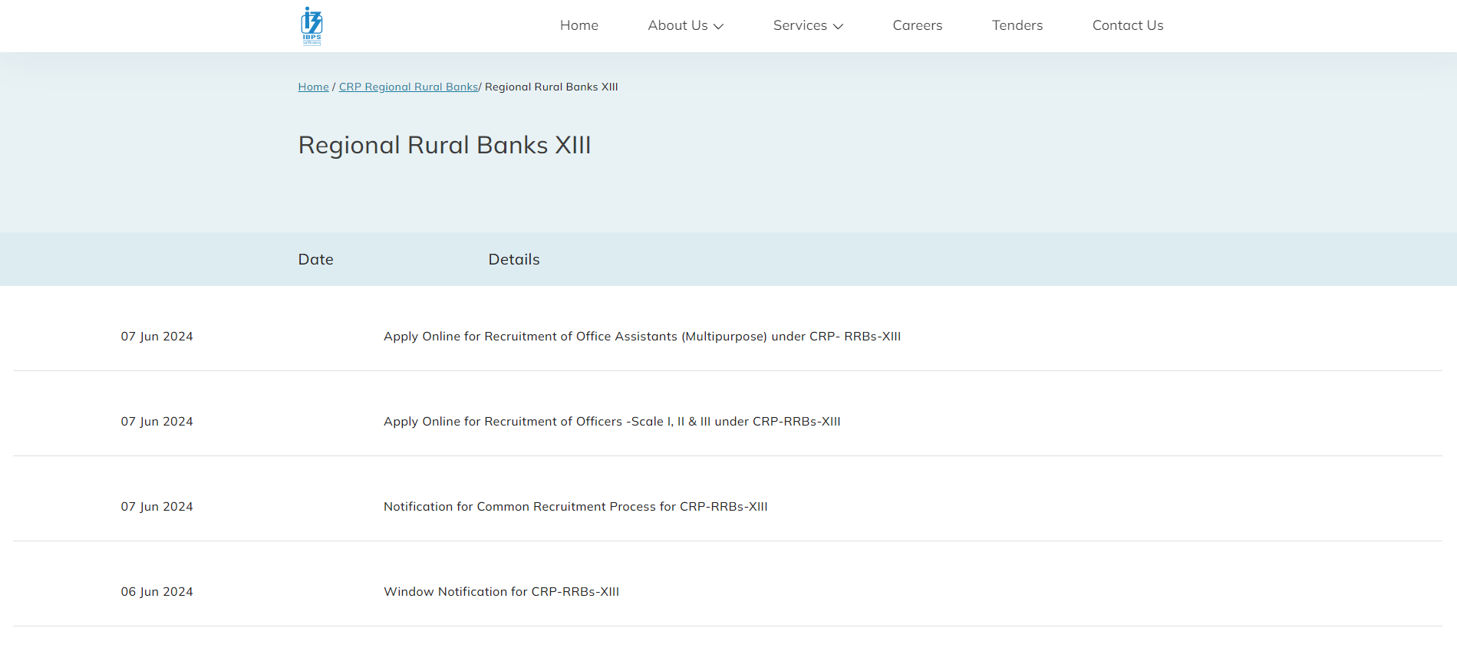
Task: Open Apply Online for Office Assistants (Multipurpose) link
Action: [642, 337]
